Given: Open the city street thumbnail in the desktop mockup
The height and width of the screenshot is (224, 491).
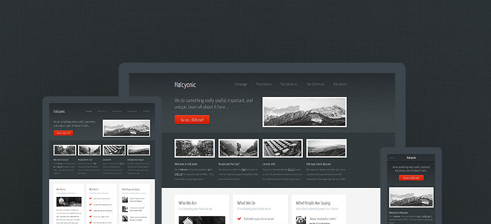Looking at the screenshot, I should 195,148.
